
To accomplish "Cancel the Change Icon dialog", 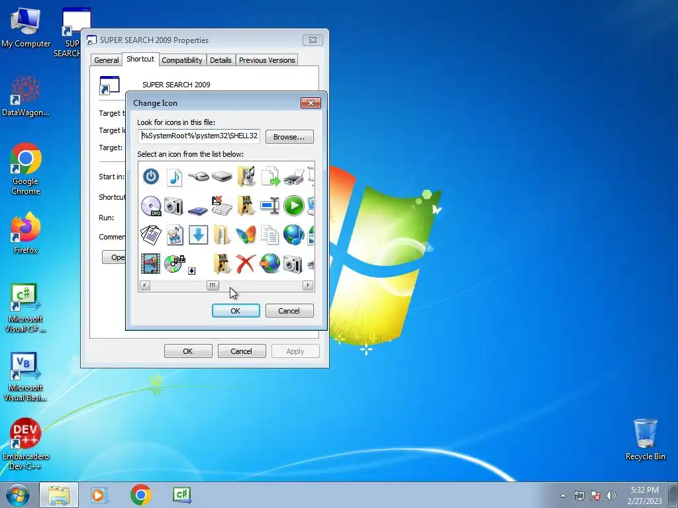I will point(289,311).
